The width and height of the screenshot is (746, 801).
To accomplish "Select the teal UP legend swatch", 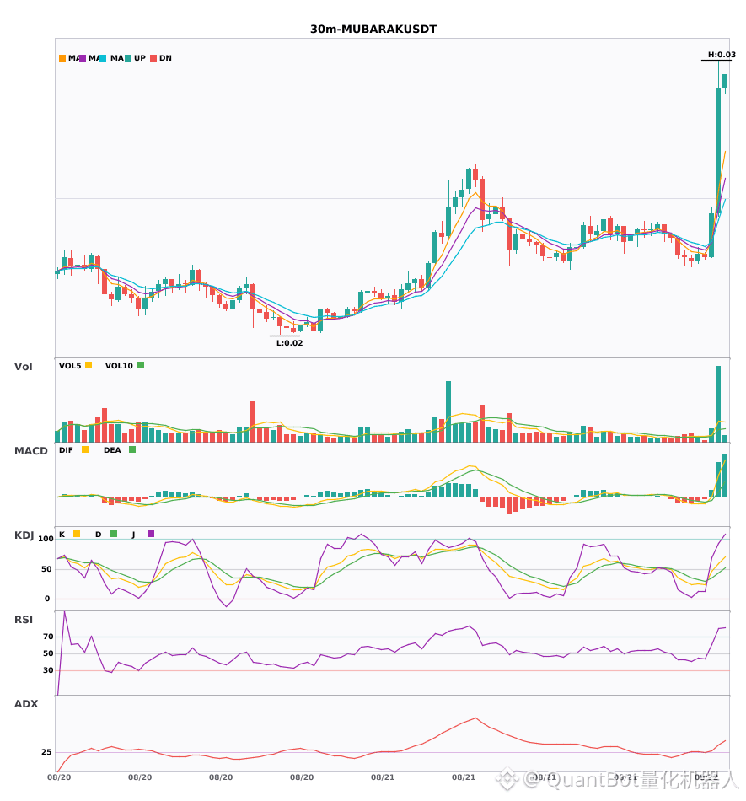I will tap(129, 58).
